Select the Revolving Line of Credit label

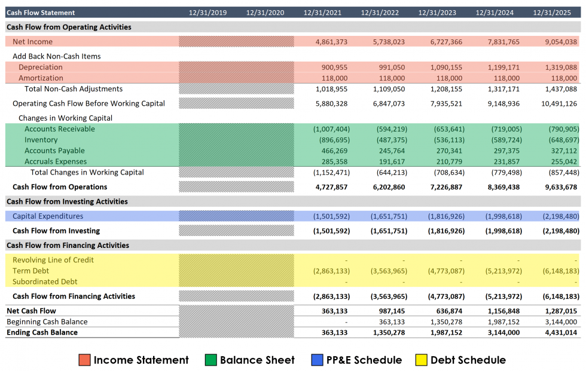coord(53,260)
